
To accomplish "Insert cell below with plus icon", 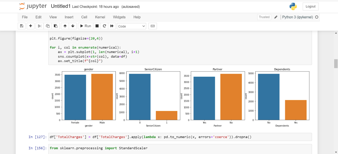I will 30,26.
